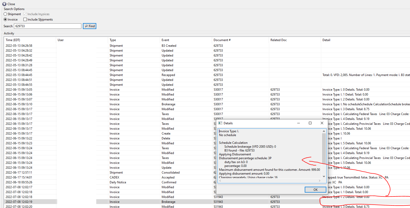The image size is (410, 208).
Task: Click the 'Maximum disbursement amount found' line
Action: [x=269, y=170]
